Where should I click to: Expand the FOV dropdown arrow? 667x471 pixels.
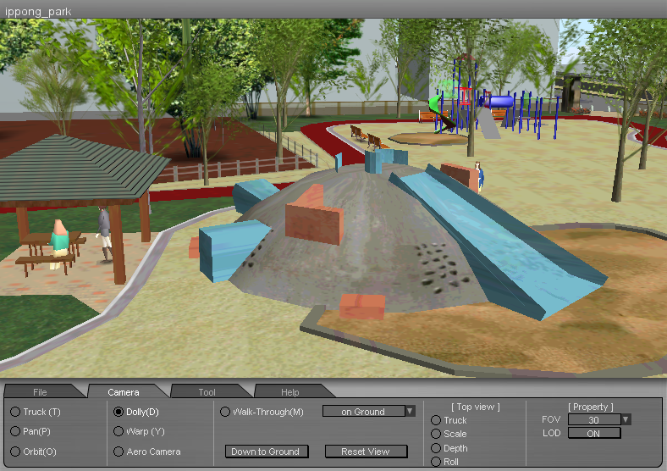(x=626, y=420)
